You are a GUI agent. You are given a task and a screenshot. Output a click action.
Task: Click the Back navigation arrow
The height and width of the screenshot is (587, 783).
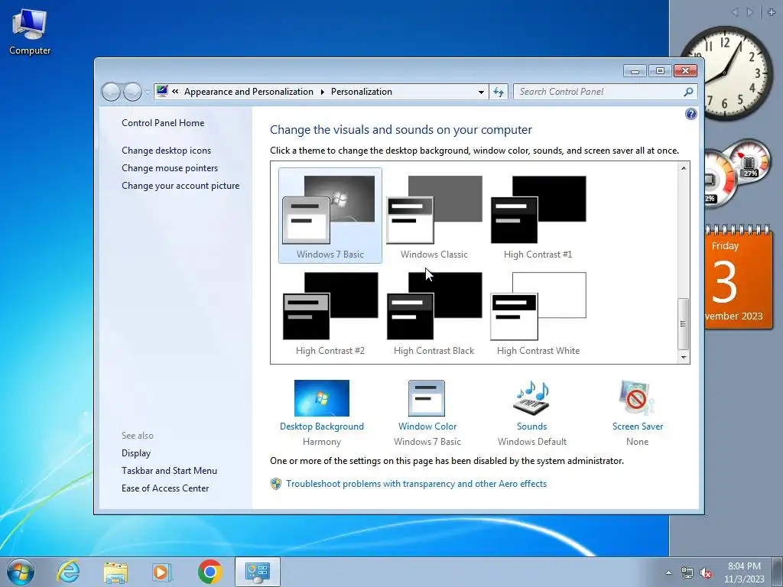click(x=111, y=92)
